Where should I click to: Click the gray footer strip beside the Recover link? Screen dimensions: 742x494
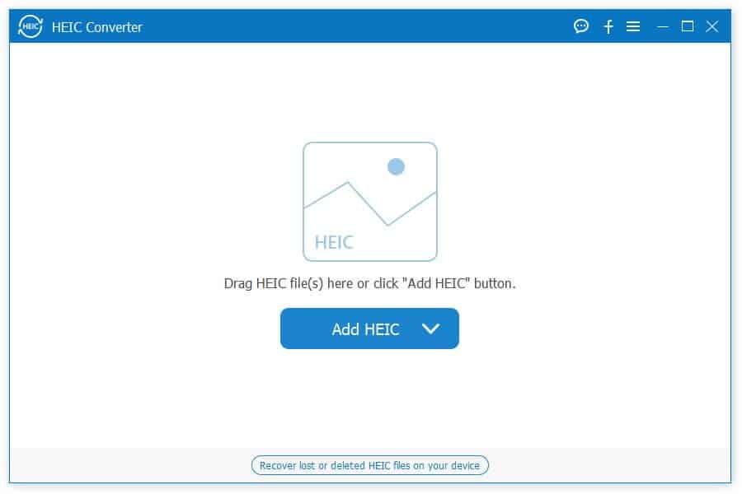click(606, 466)
